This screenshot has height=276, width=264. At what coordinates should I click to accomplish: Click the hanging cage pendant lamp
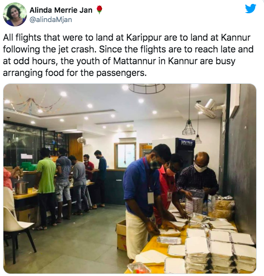(x=189, y=127)
